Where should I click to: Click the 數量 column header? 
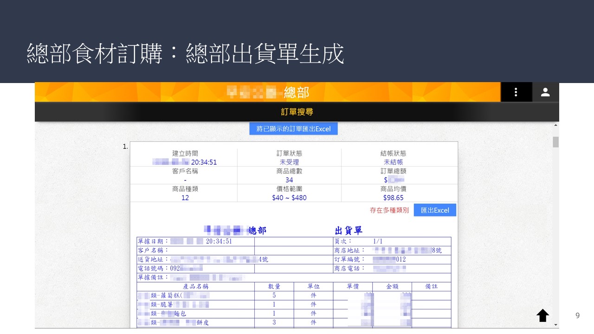point(274,287)
